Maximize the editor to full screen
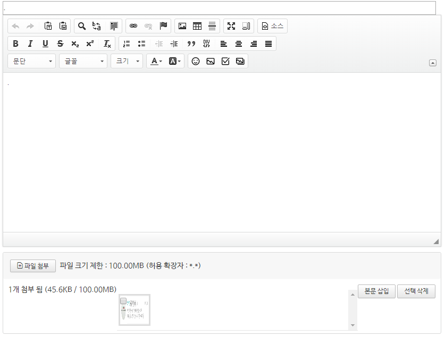Viewport: 445px width, 337px height. 231,26
